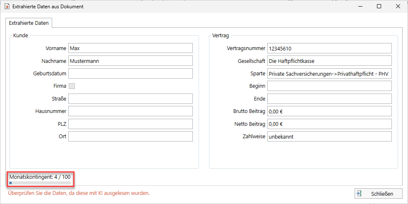Toggle the Firma checkbox
The height and width of the screenshot is (204, 408).
pyautogui.click(x=72, y=86)
